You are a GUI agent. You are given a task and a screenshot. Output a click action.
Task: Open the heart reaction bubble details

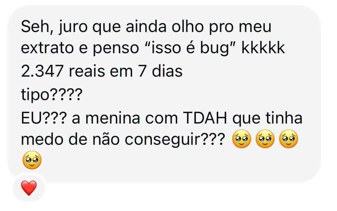tap(29, 188)
